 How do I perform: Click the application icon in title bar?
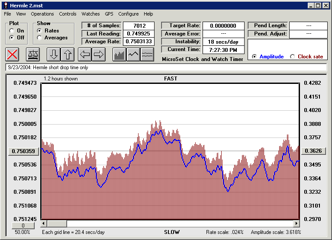click(6, 6)
